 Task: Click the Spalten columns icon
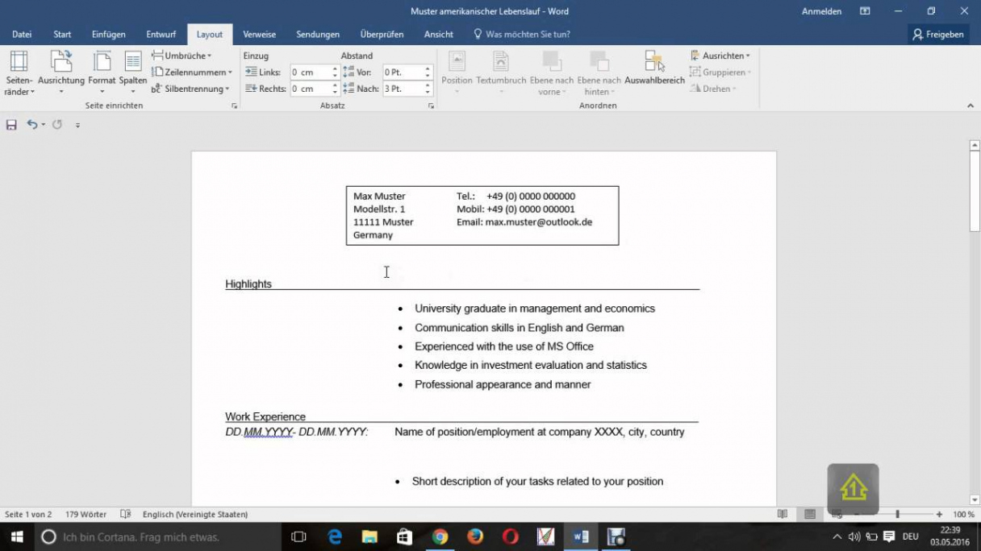coord(133,63)
